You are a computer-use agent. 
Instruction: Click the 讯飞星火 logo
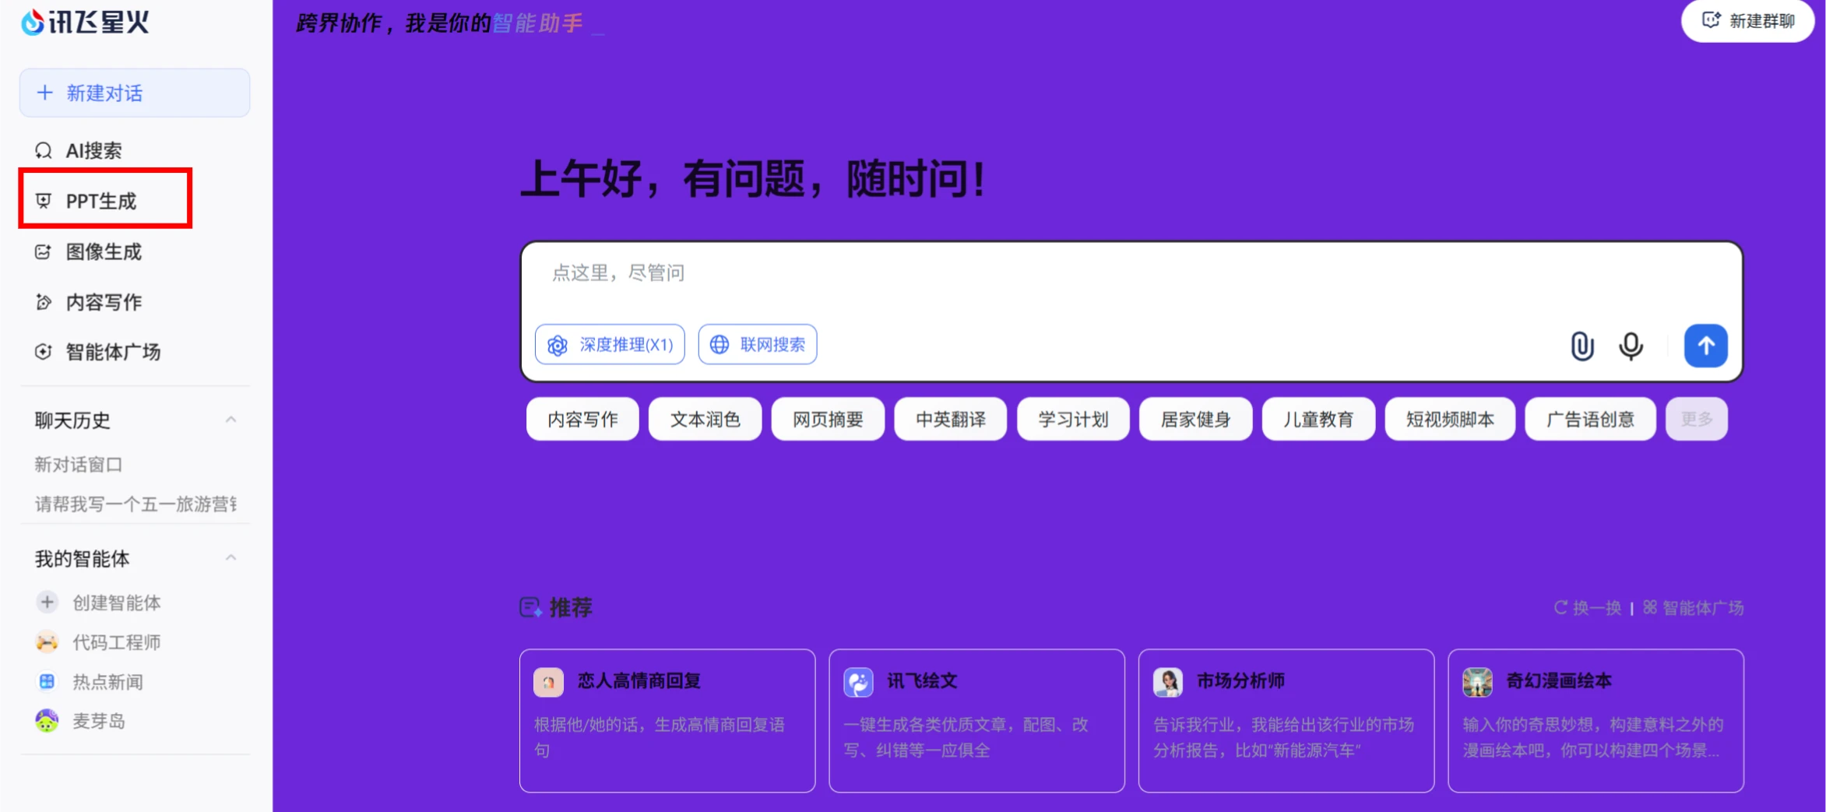(86, 22)
